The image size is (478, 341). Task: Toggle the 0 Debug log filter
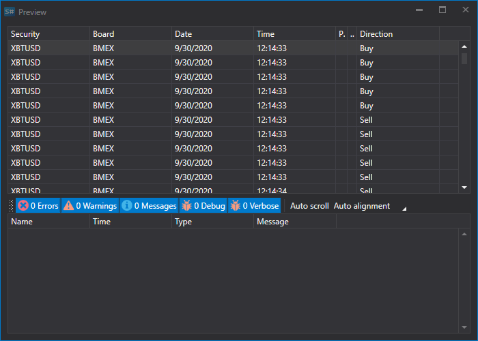pyautogui.click(x=203, y=206)
